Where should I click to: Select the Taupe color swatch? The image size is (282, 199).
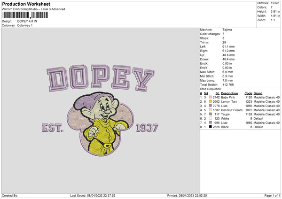tap(211, 114)
